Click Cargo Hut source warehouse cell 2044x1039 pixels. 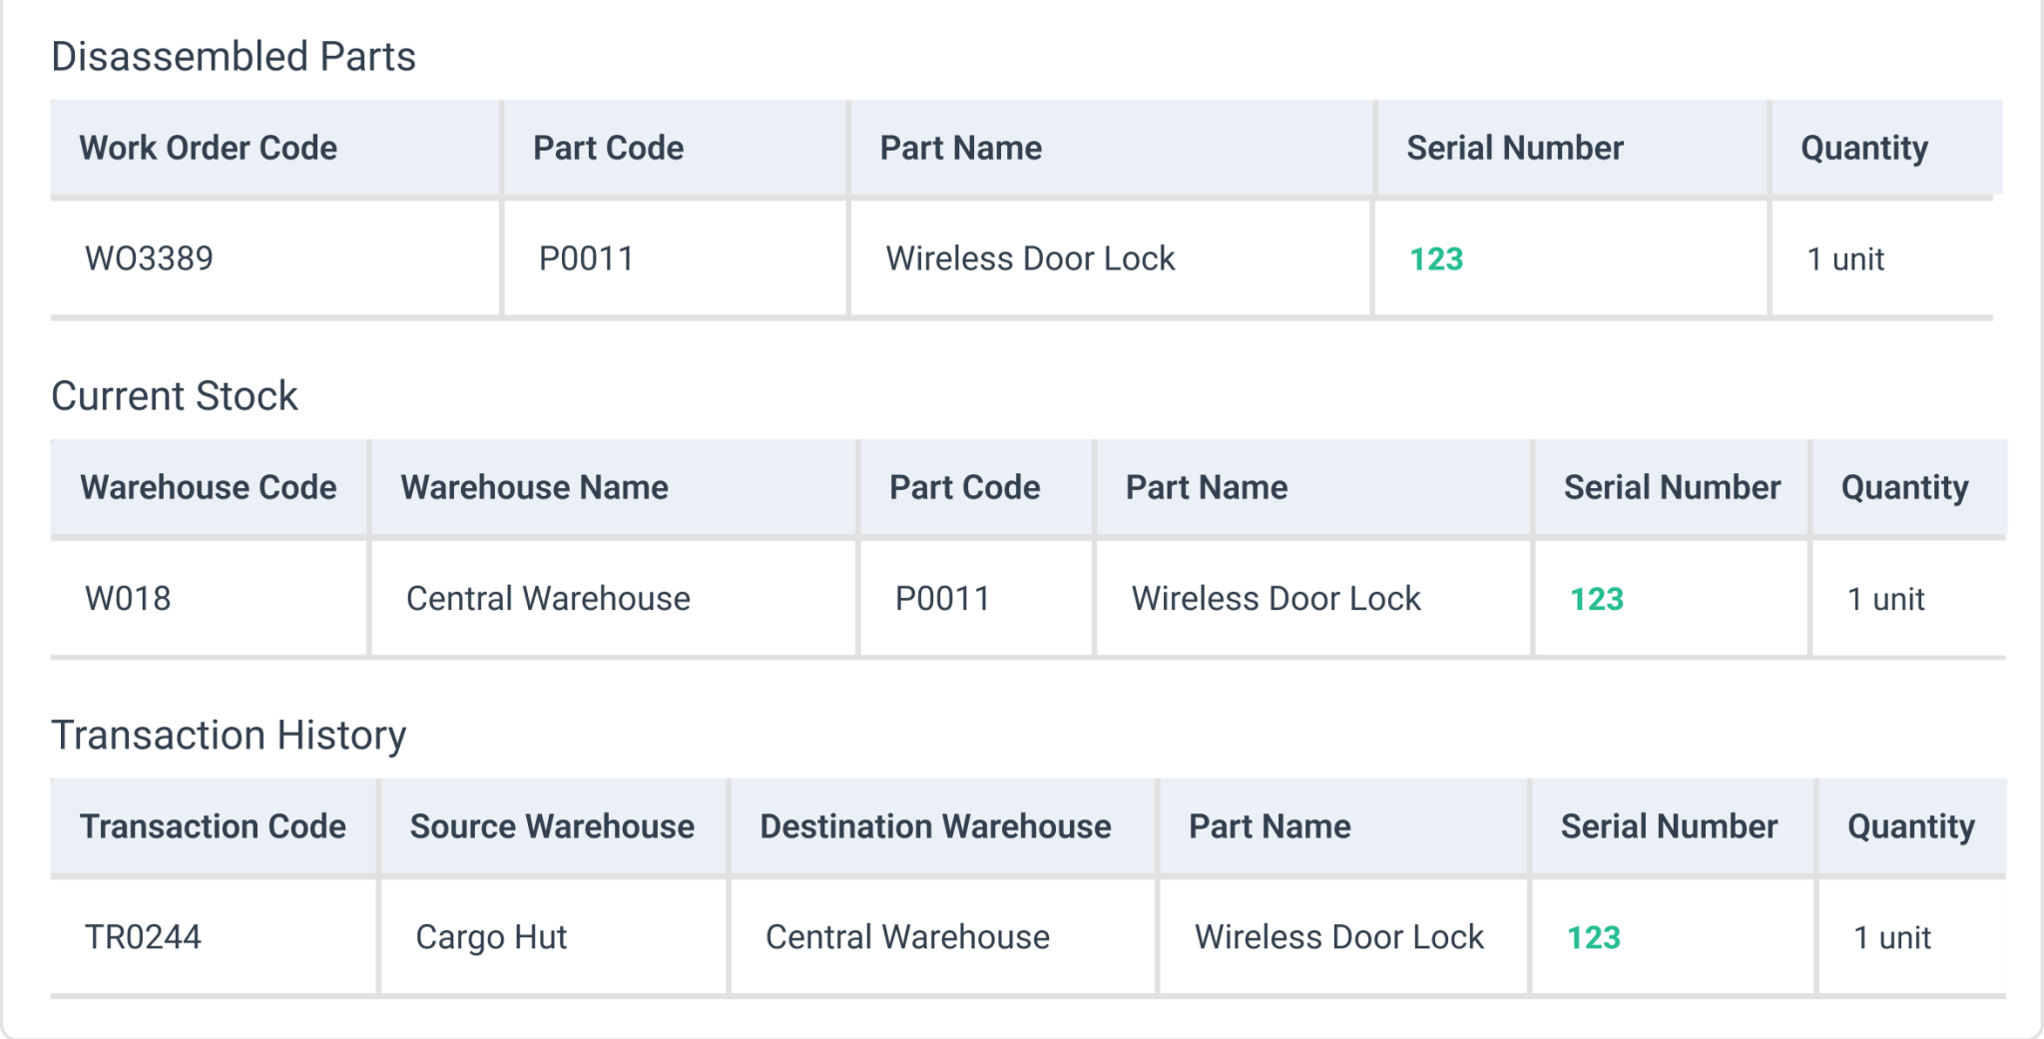[490, 936]
